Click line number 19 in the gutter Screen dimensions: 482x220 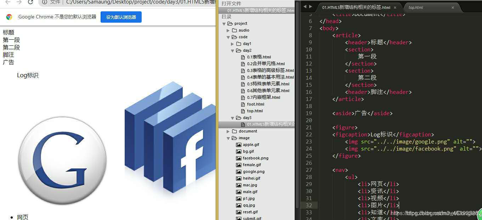click(308, 113)
